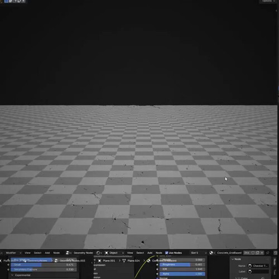The height and width of the screenshot is (279, 279).
Task: Open the shader editor View menu
Action: tap(130, 253)
